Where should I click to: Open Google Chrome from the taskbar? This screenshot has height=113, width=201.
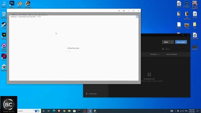click(64, 111)
